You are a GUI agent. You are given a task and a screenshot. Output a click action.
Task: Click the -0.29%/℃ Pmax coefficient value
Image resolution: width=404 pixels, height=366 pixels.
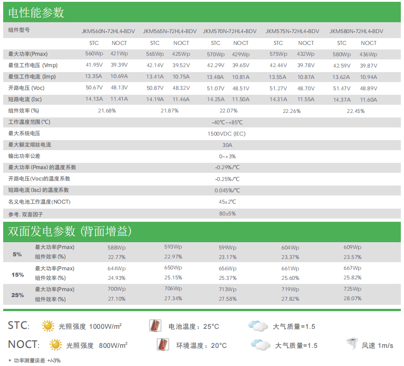(227, 167)
